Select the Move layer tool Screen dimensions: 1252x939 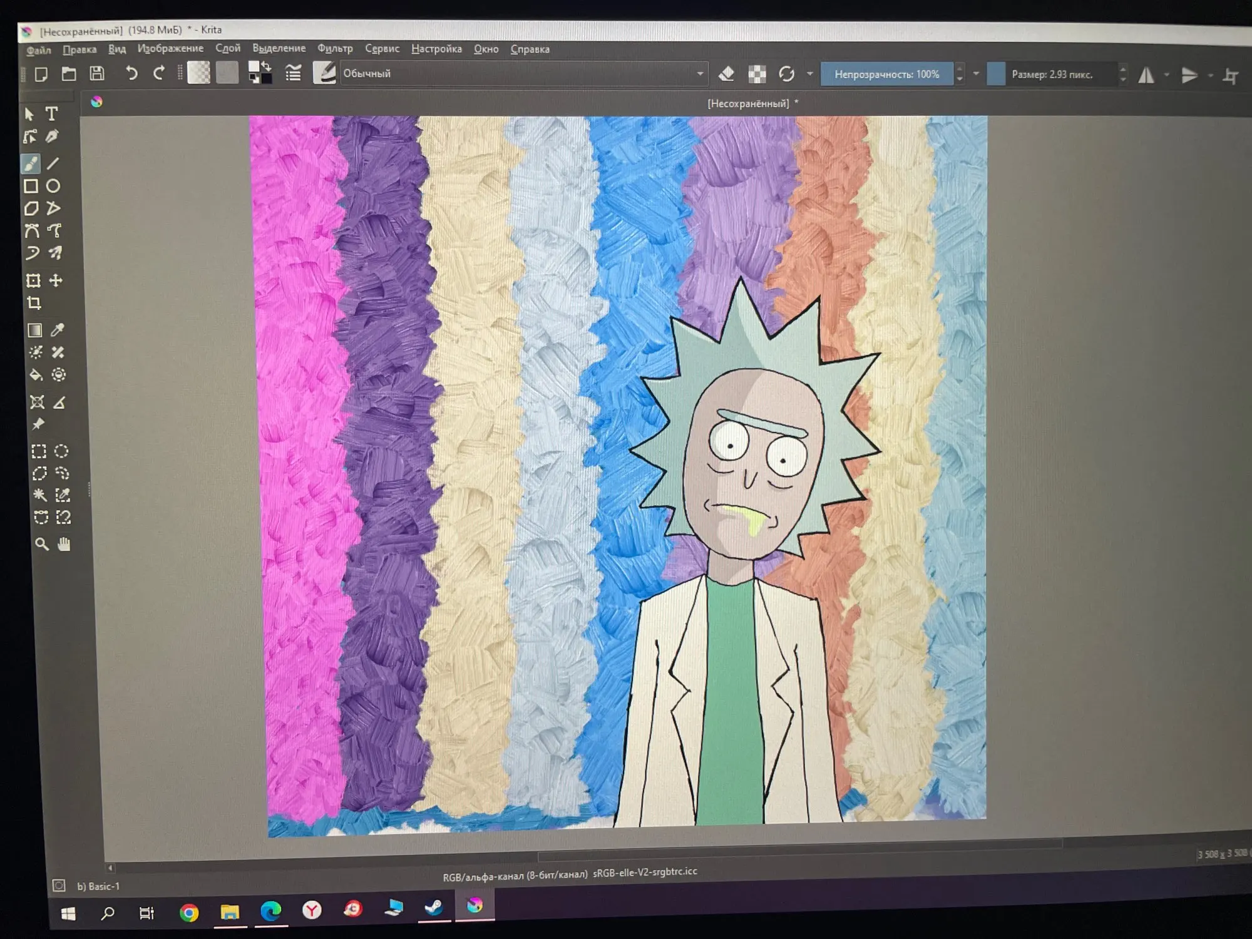click(x=56, y=280)
